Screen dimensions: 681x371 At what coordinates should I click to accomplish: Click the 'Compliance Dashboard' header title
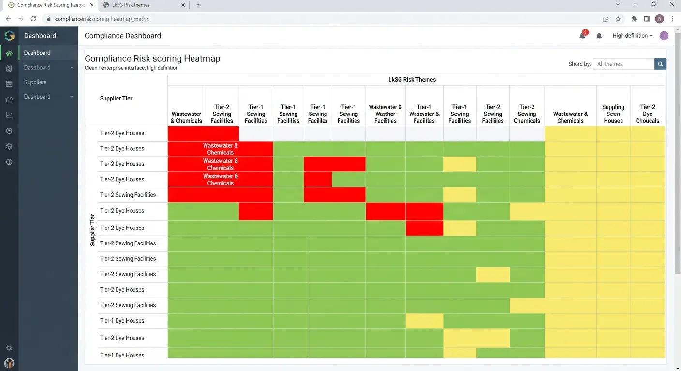[123, 36]
